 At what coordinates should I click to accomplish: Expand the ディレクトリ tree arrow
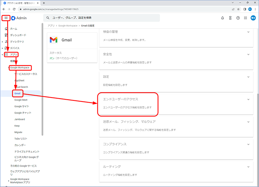(2, 42)
